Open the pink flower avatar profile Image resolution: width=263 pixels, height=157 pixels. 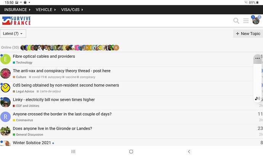[6, 73]
